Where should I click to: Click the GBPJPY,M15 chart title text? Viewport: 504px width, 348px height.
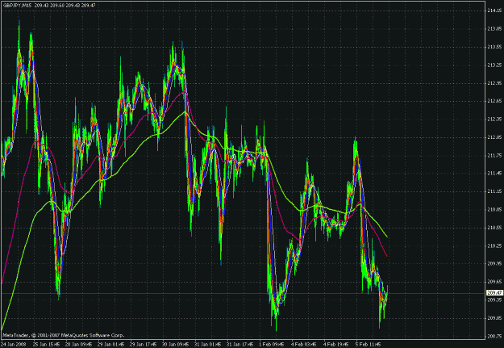click(17, 5)
